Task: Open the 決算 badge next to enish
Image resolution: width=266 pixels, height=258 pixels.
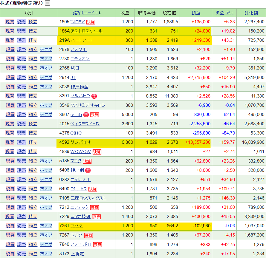Action: pos(94,115)
